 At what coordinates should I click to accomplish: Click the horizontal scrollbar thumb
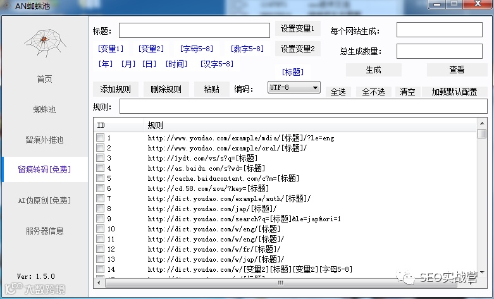tap(280, 283)
